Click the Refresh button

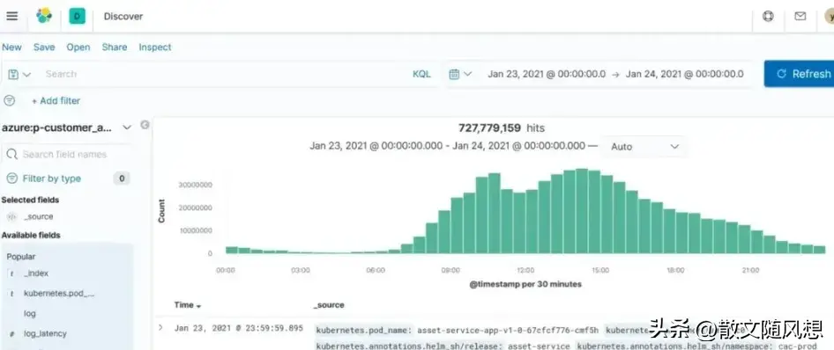[x=799, y=74]
